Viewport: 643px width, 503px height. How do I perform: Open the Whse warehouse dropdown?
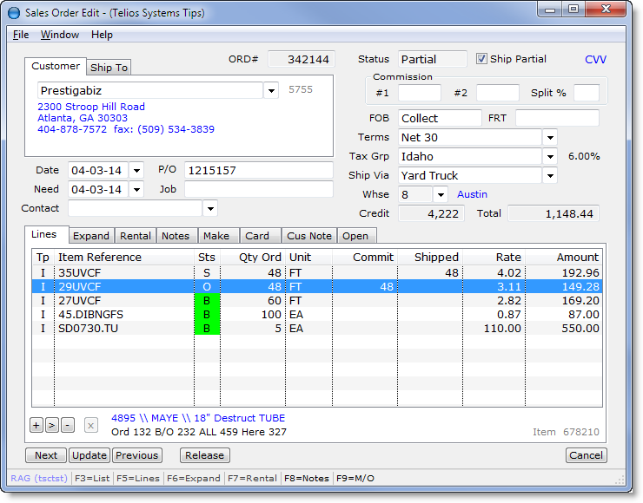441,195
